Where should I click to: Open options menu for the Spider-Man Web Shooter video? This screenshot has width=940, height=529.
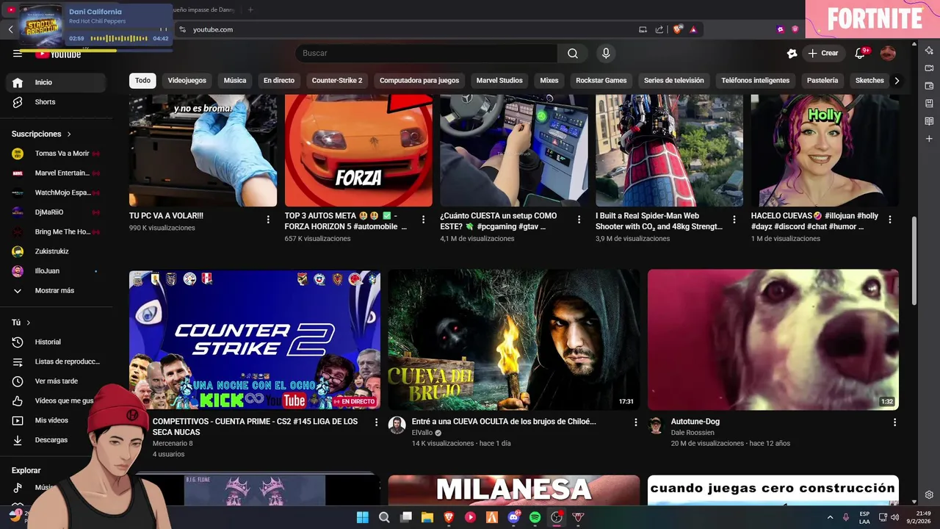tap(734, 220)
